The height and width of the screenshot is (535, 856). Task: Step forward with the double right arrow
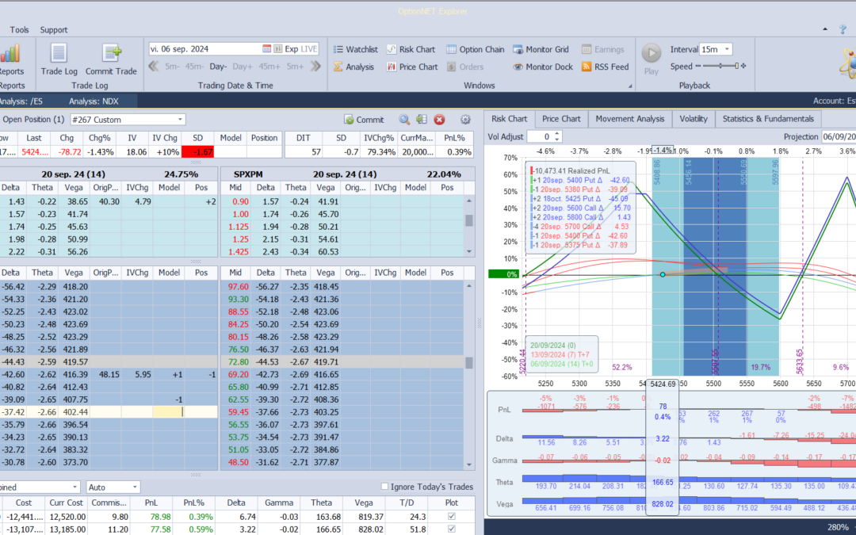point(315,67)
